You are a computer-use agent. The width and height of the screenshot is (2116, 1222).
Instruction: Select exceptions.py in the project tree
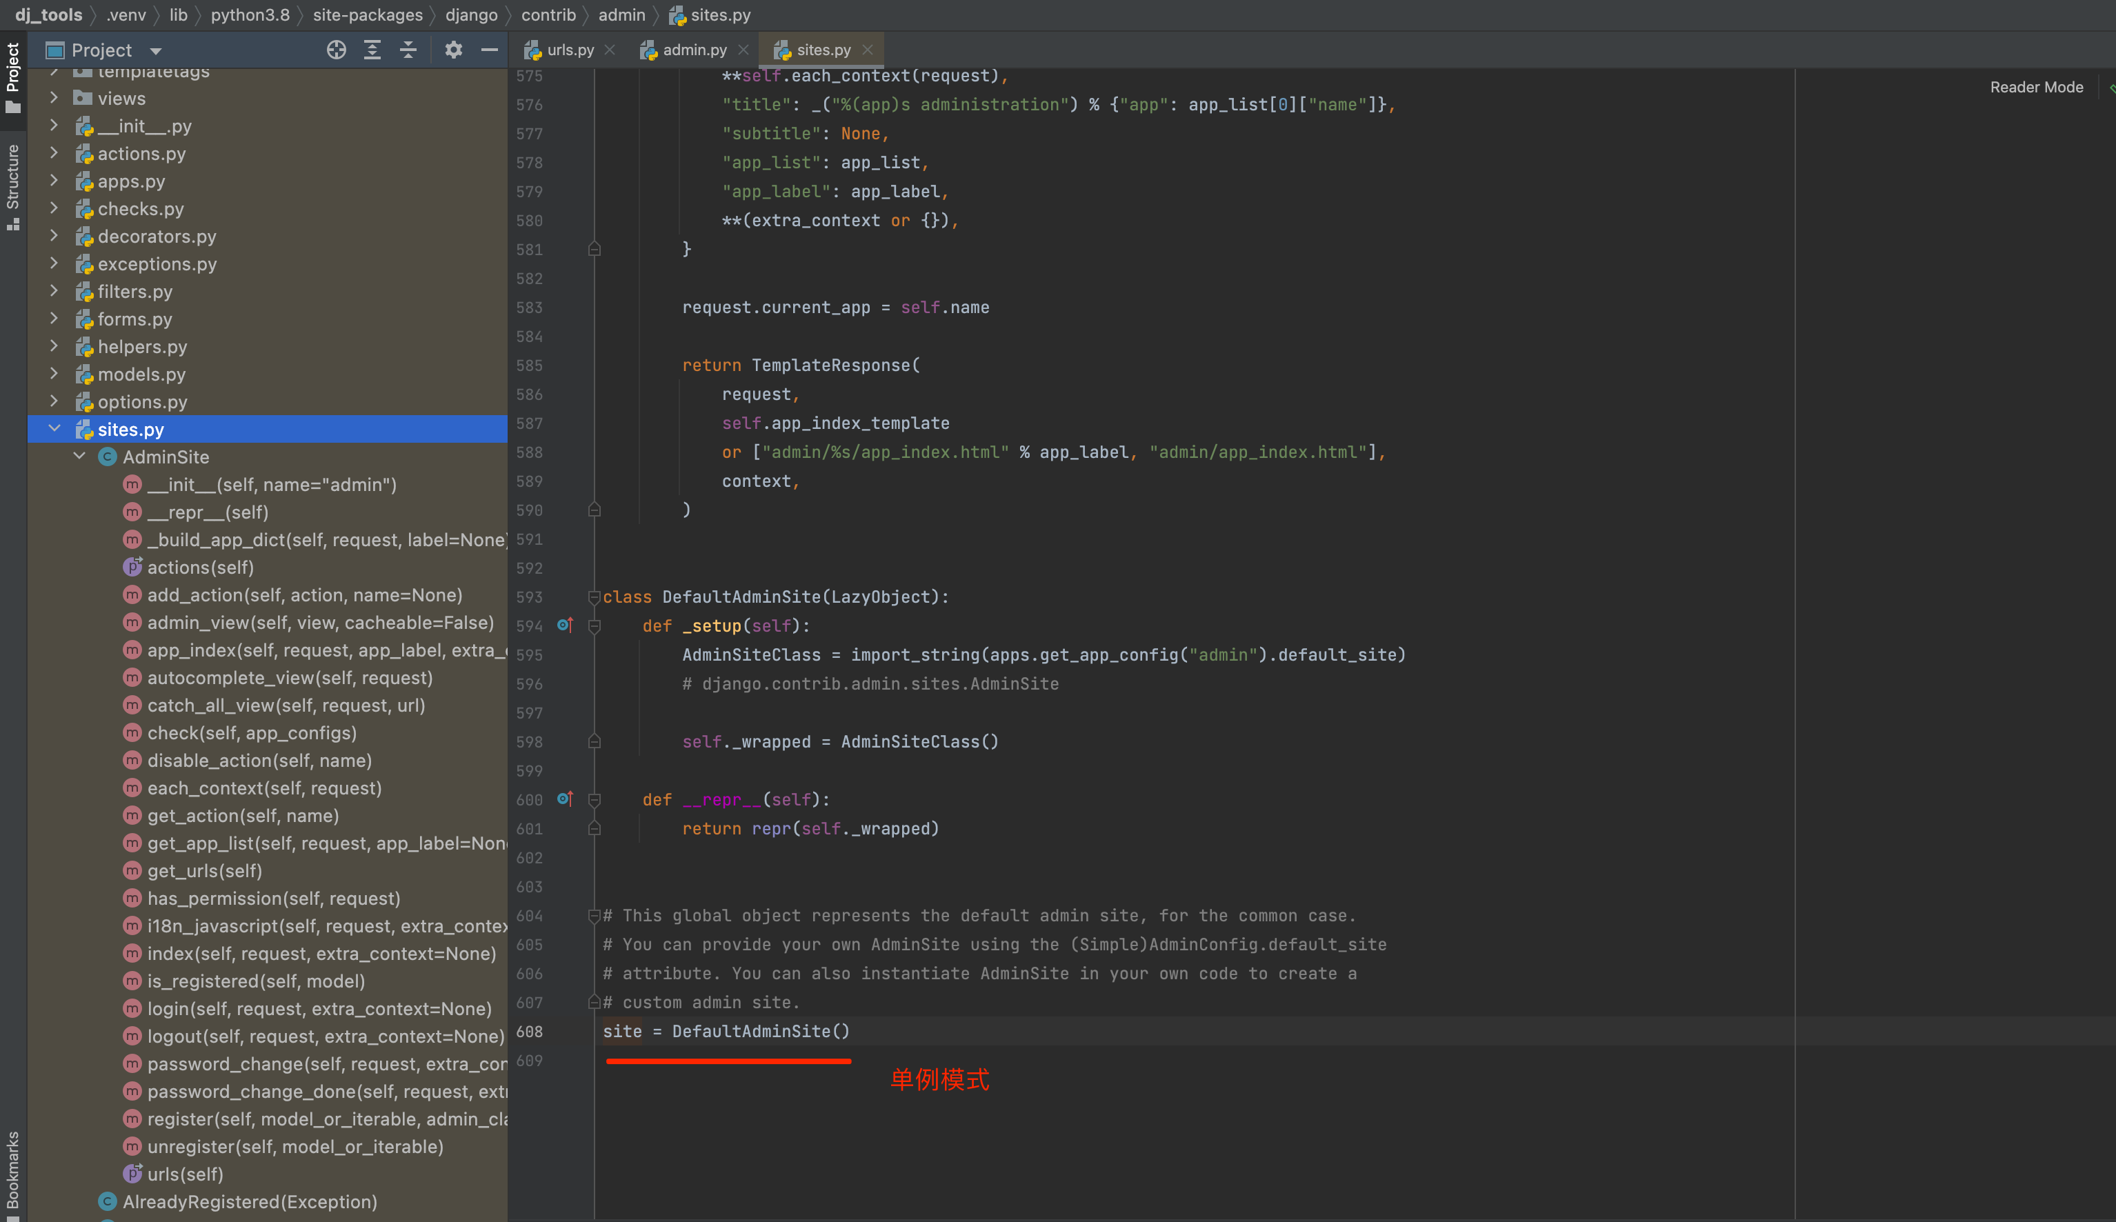[157, 264]
